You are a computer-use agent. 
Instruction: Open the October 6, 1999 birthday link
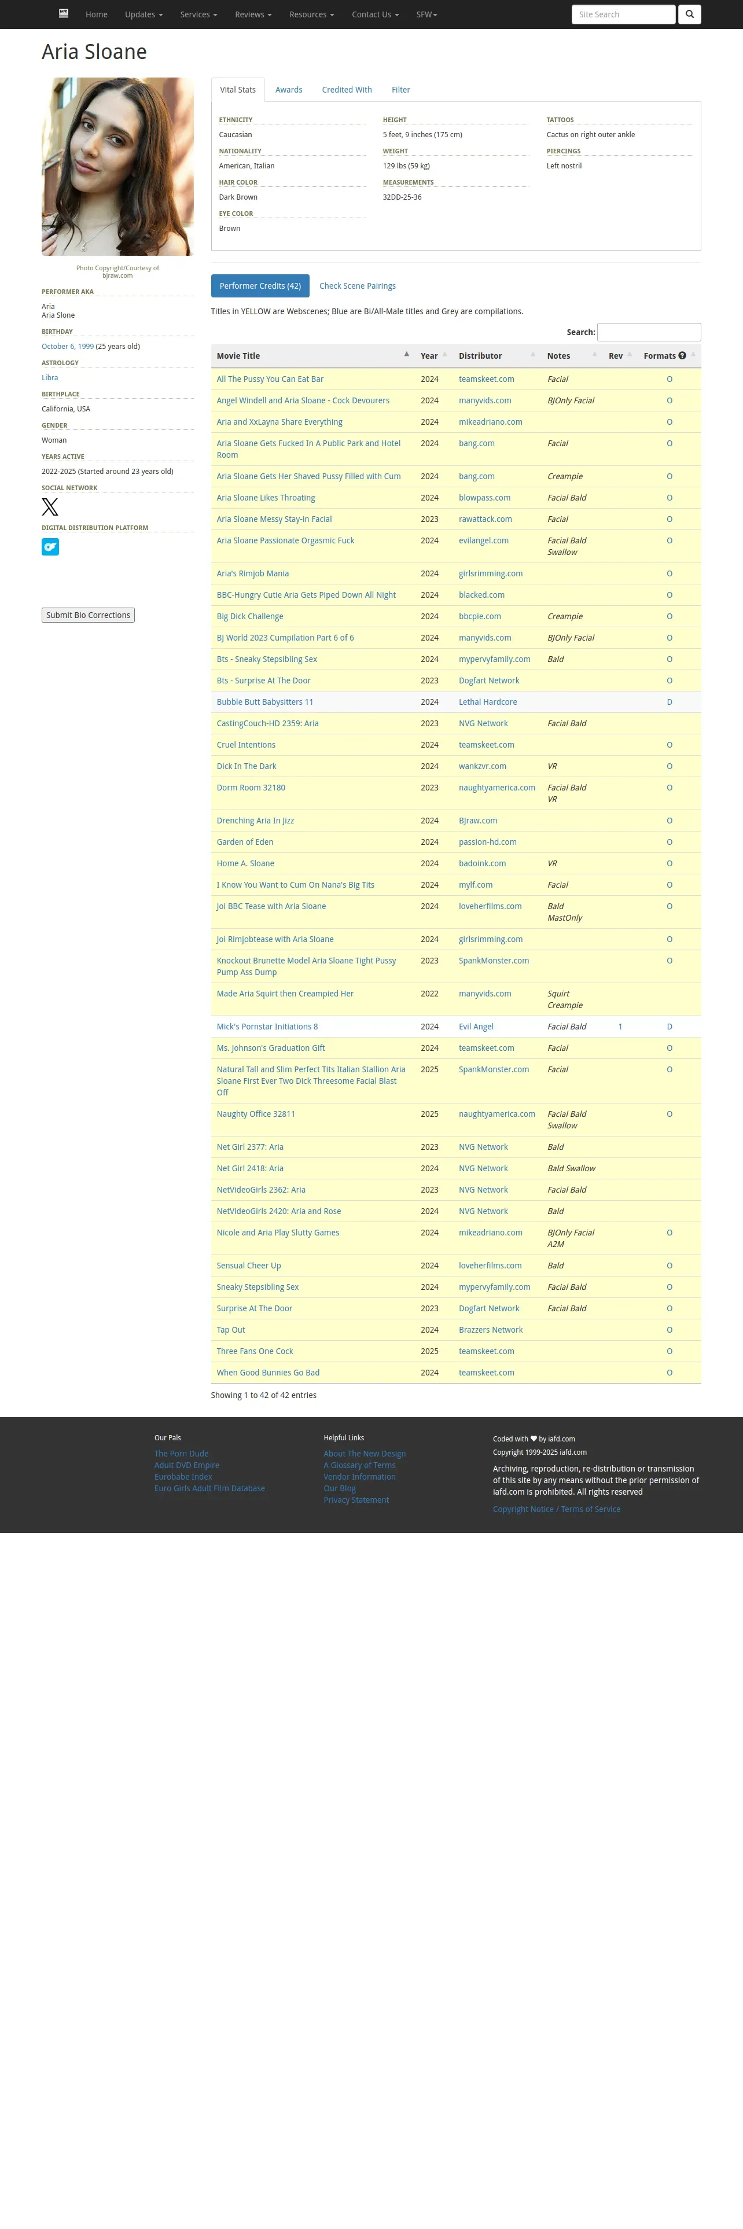68,346
